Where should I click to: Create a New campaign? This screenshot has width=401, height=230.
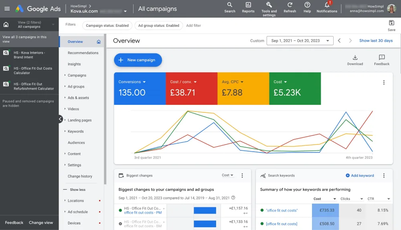[138, 60]
